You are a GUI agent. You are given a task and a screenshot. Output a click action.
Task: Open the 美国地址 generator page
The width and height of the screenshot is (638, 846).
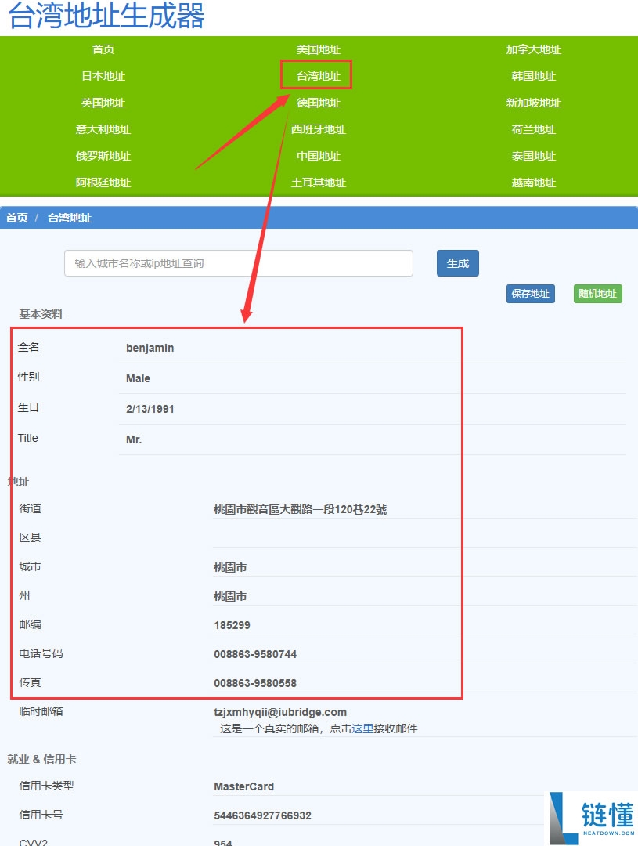click(x=318, y=49)
